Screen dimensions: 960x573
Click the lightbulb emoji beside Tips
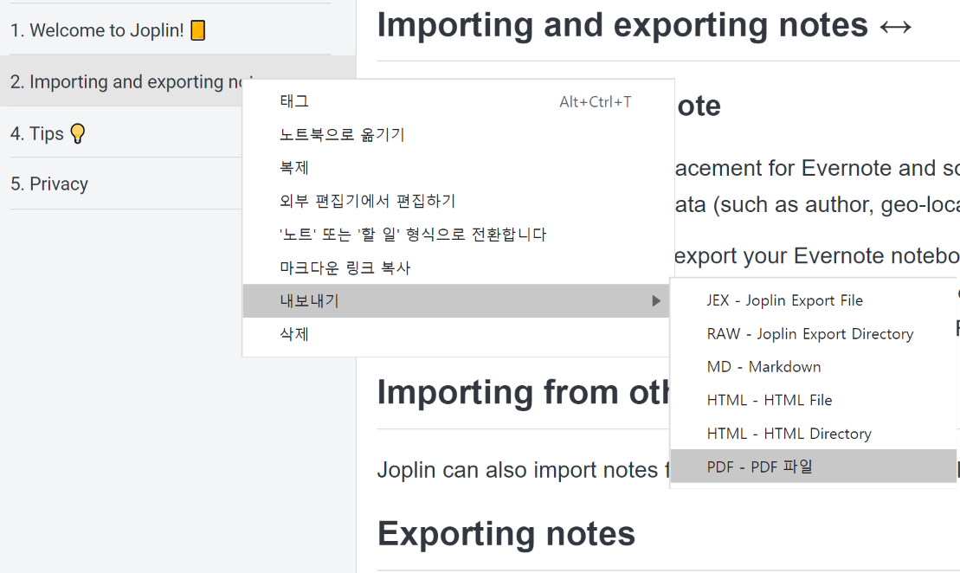pos(78,133)
